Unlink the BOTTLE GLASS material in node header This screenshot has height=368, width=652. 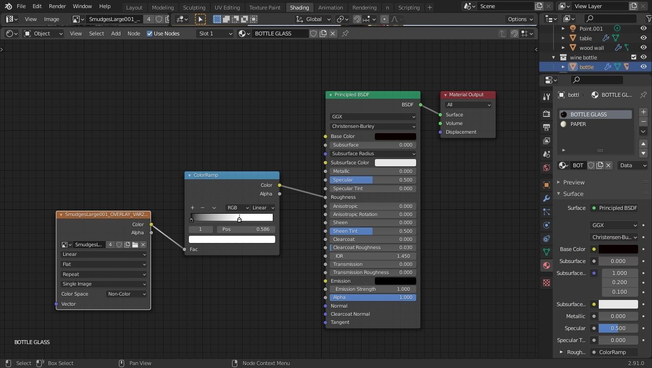click(x=333, y=34)
